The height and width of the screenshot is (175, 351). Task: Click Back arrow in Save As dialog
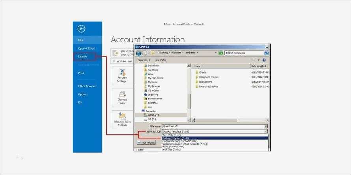(x=138, y=53)
